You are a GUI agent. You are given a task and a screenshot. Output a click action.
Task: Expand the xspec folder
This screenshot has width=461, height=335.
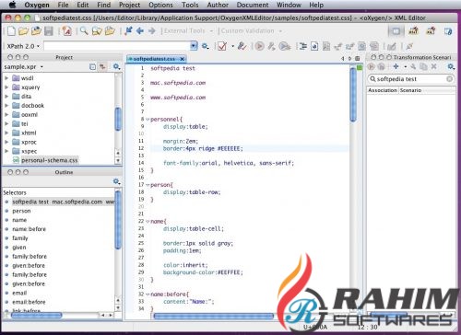pos(6,151)
